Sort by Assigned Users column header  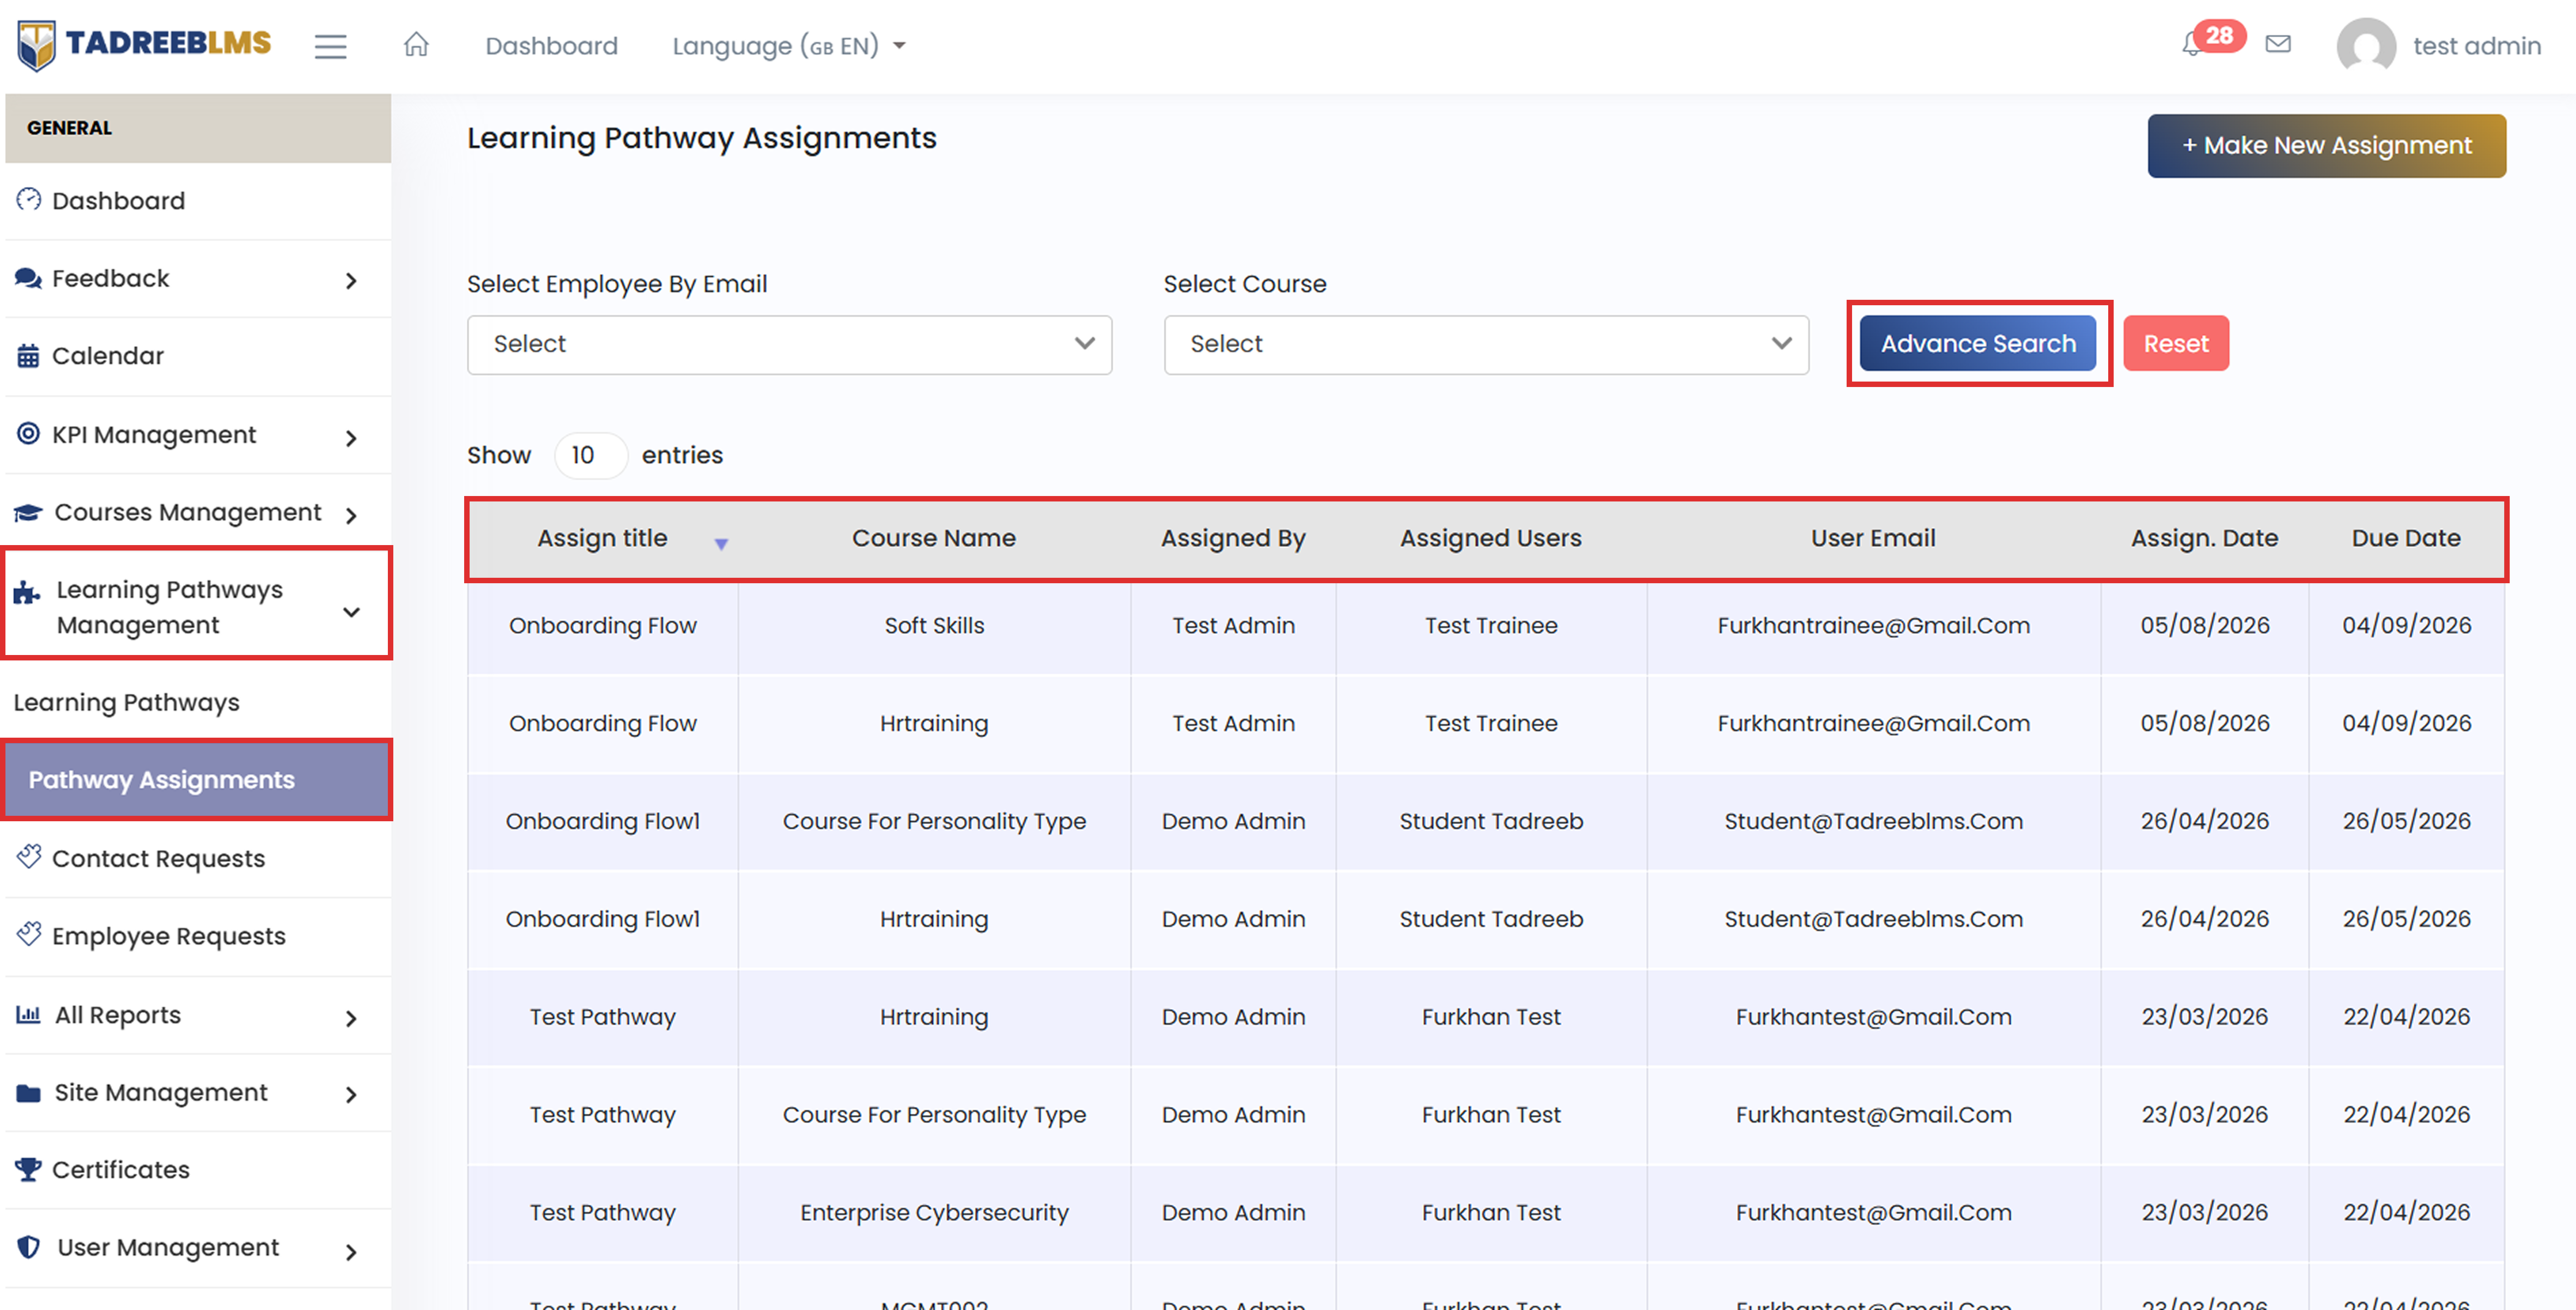(x=1490, y=538)
